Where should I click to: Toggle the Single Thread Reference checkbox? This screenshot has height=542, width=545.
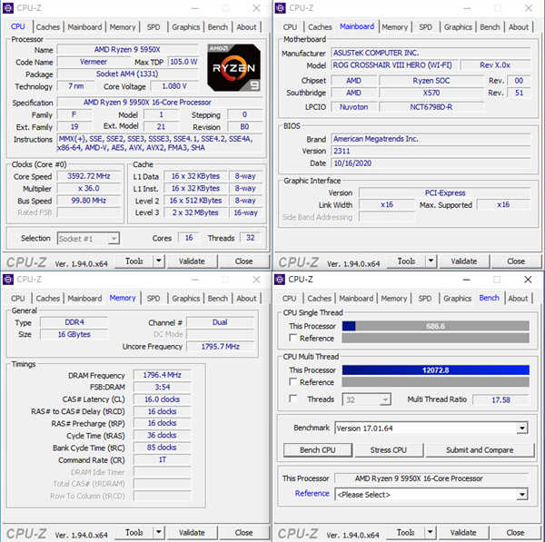click(x=292, y=338)
